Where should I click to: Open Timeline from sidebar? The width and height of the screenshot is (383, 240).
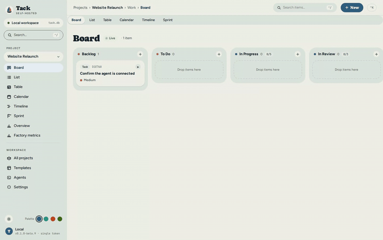coord(33,106)
